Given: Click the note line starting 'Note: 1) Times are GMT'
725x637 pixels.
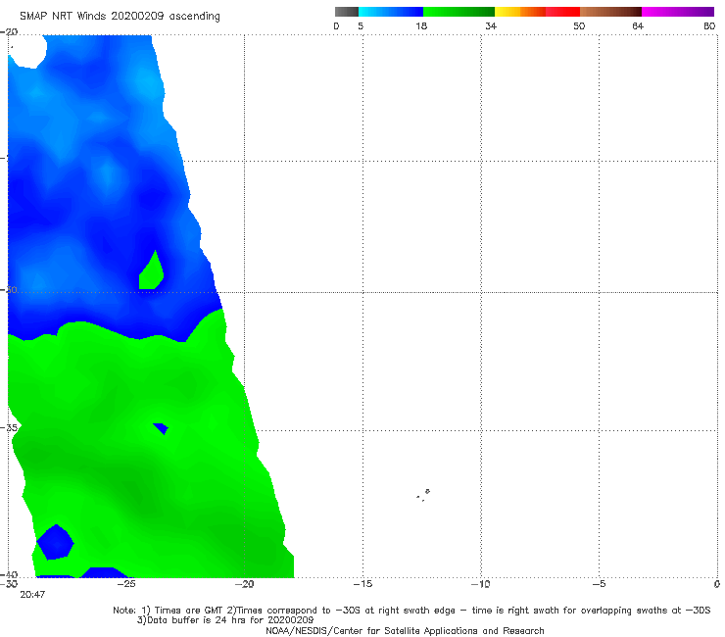Looking at the screenshot, I should click(x=411, y=611).
